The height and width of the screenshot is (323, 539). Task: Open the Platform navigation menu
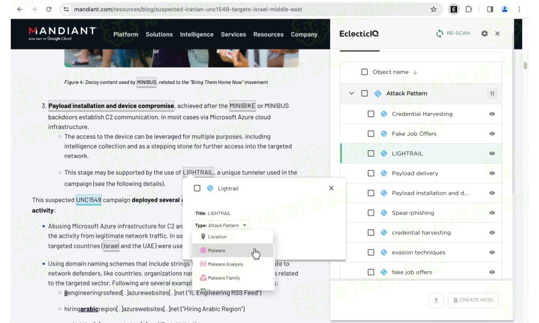[126, 34]
